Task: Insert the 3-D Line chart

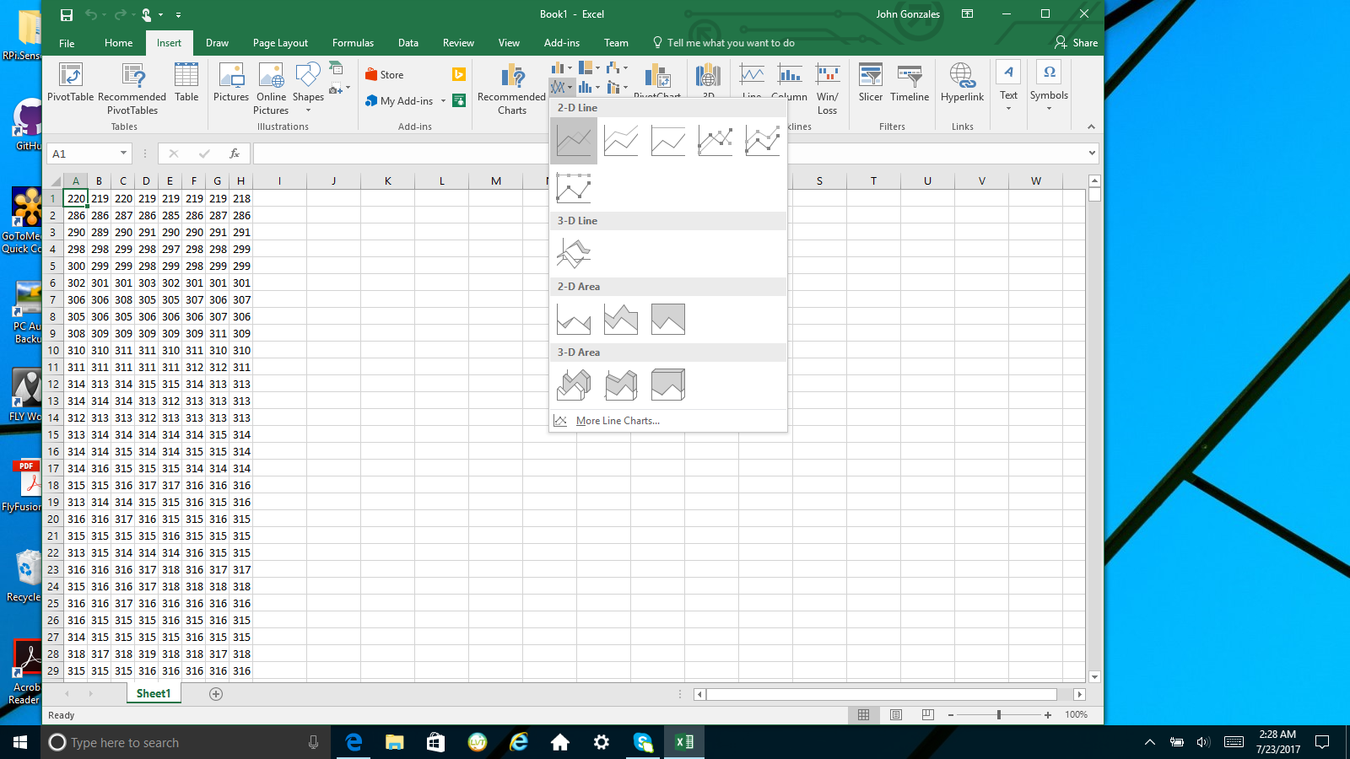Action: (x=574, y=253)
